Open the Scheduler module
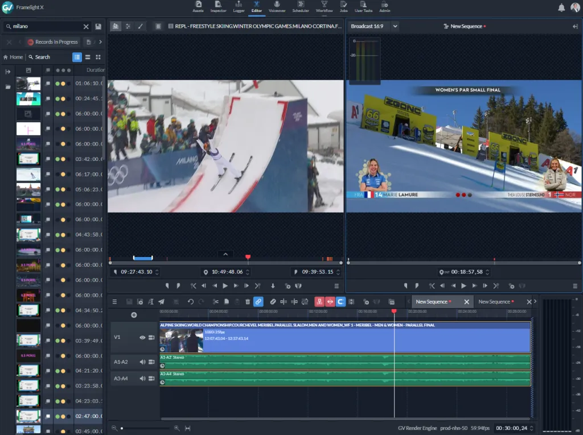583x435 pixels. pyautogui.click(x=301, y=6)
